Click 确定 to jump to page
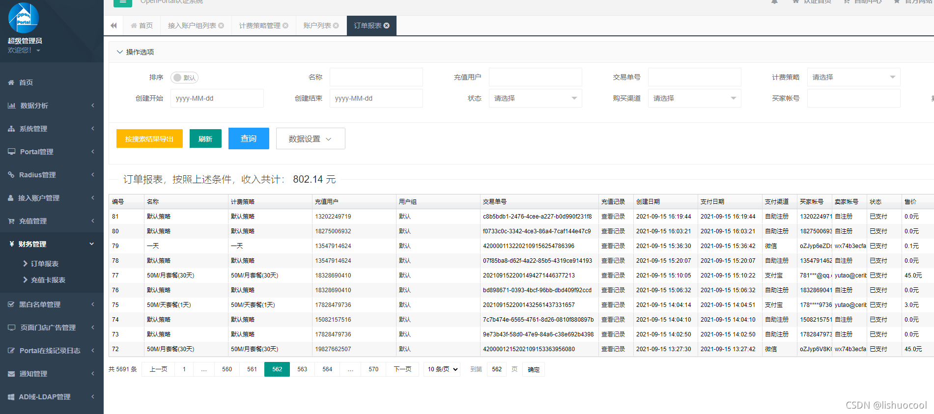 (534, 369)
